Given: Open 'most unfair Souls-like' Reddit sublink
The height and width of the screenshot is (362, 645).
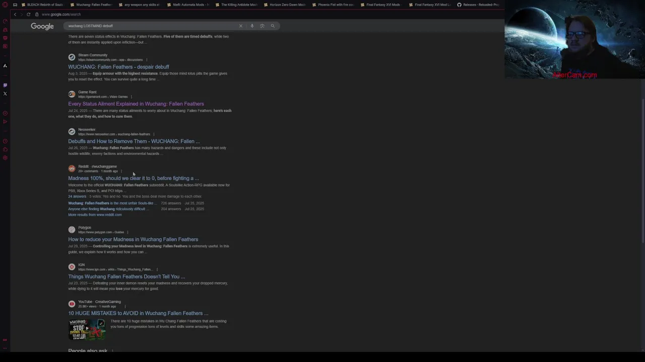Looking at the screenshot, I should (x=112, y=203).
